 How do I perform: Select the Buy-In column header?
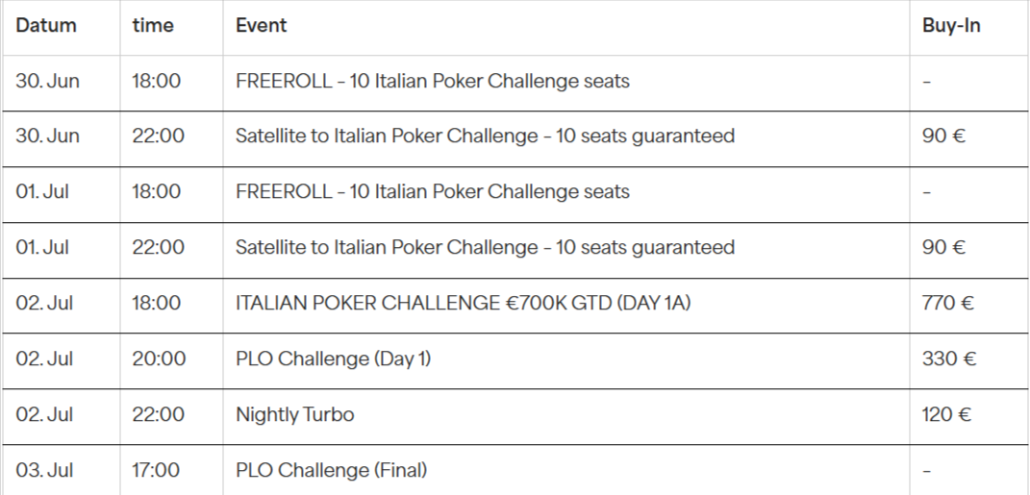[x=951, y=26]
